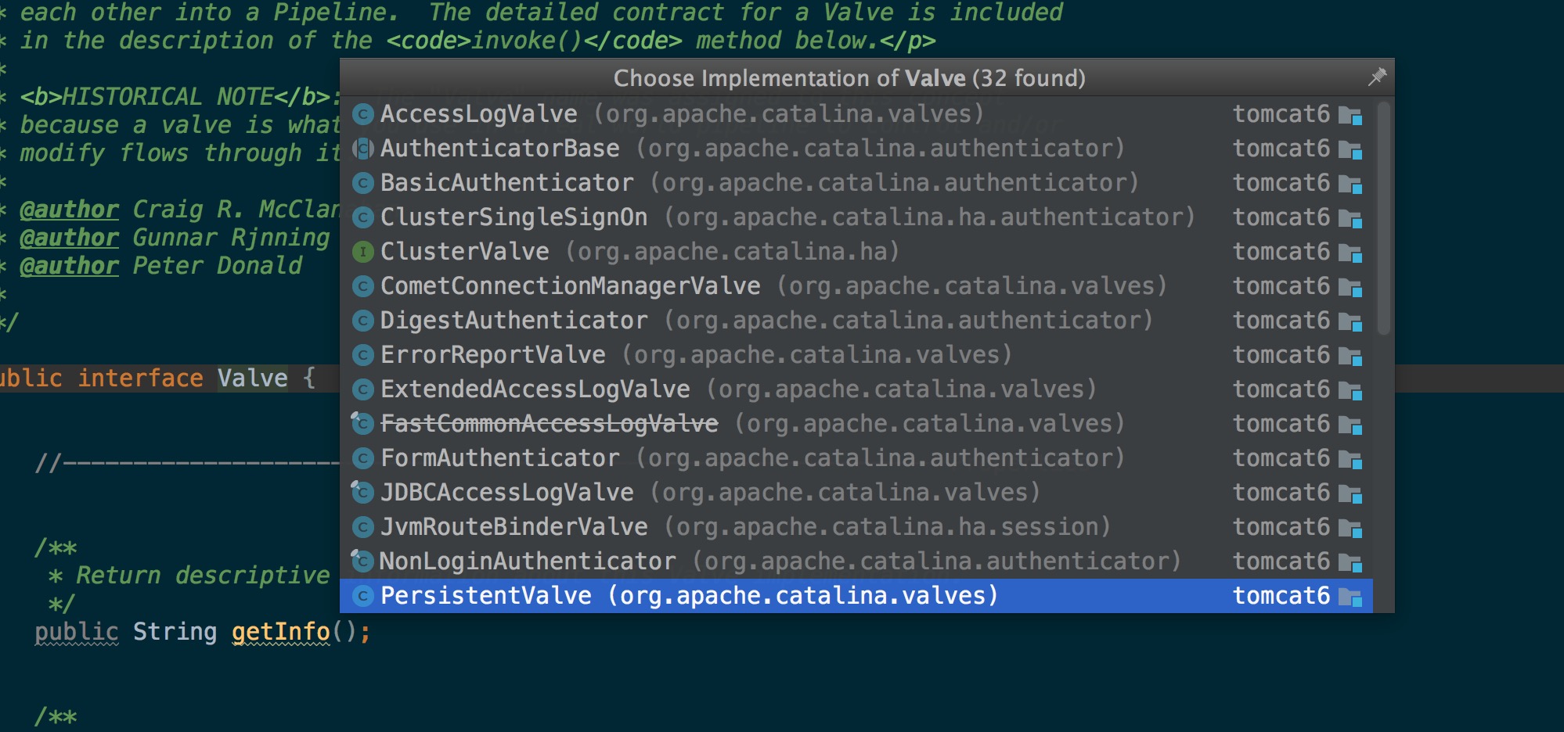Click the Valve interface name in editor
1564x732 pixels.
click(x=252, y=379)
